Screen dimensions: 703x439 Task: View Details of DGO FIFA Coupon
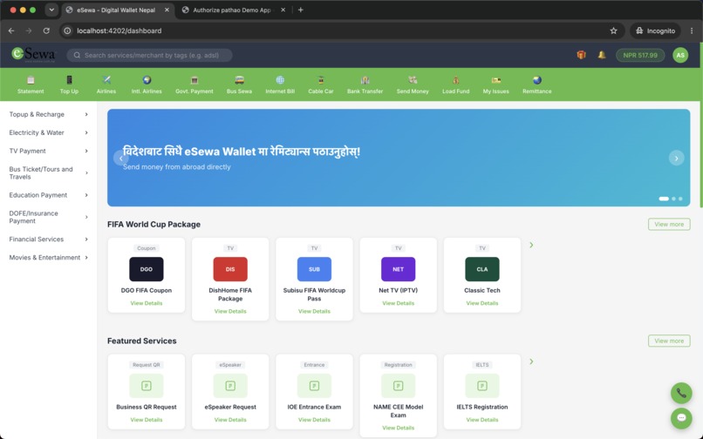(x=147, y=303)
